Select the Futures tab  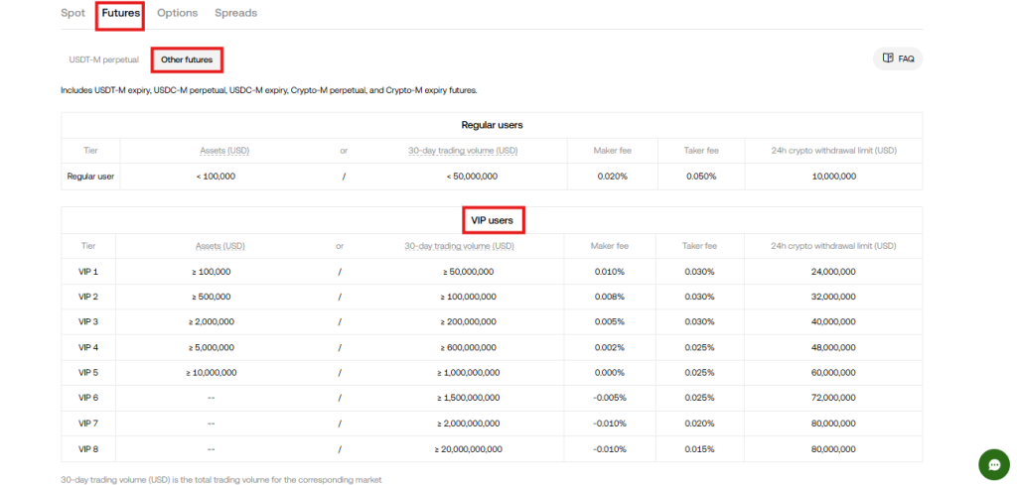tap(120, 13)
